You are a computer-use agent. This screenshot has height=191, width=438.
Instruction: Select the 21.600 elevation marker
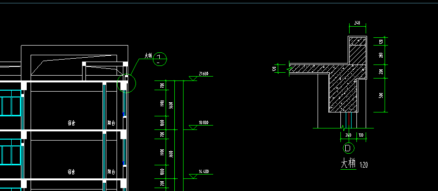[201, 76]
